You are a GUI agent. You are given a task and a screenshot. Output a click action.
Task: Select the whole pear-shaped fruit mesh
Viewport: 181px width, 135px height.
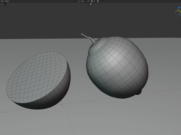[x=117, y=67]
